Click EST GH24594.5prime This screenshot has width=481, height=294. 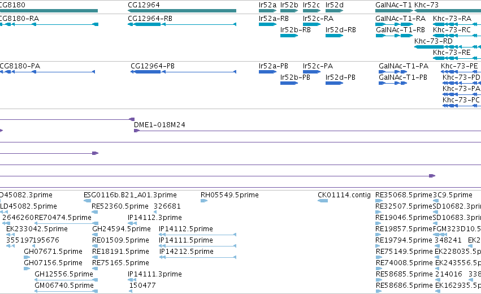click(122, 229)
